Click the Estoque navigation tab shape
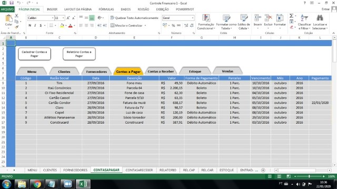 (x=195, y=71)
